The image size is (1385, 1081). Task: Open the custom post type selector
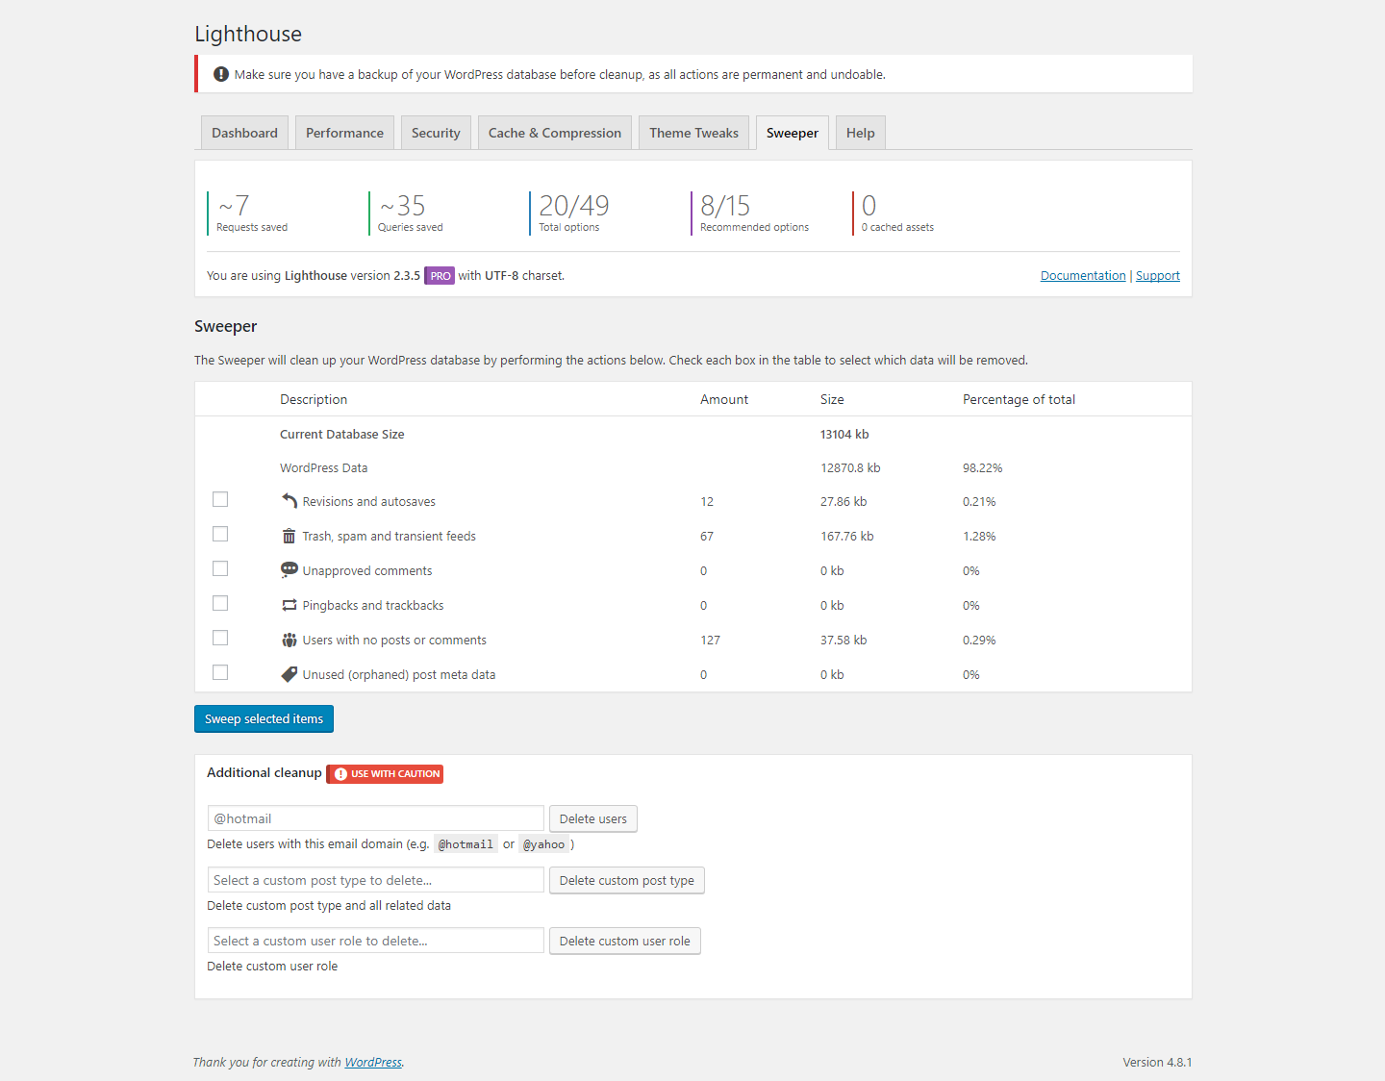pos(376,880)
